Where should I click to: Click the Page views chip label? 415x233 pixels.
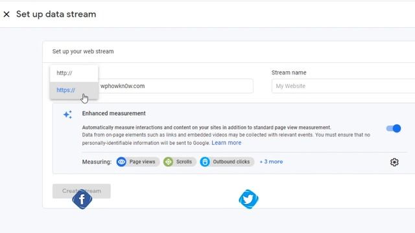[x=142, y=162]
